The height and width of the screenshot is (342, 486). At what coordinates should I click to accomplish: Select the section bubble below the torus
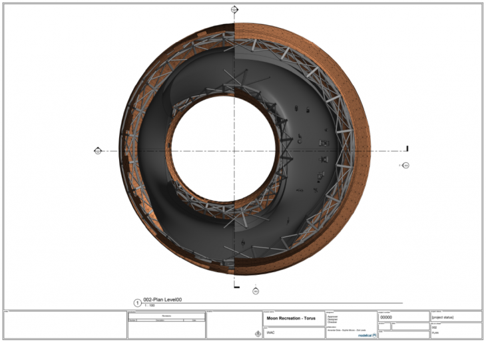[x=255, y=291]
